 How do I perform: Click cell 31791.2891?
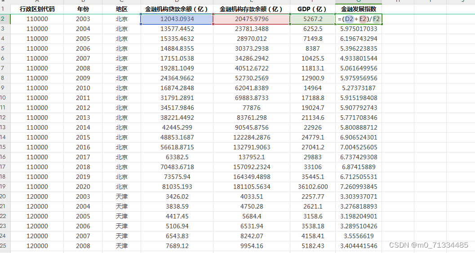tap(177, 98)
